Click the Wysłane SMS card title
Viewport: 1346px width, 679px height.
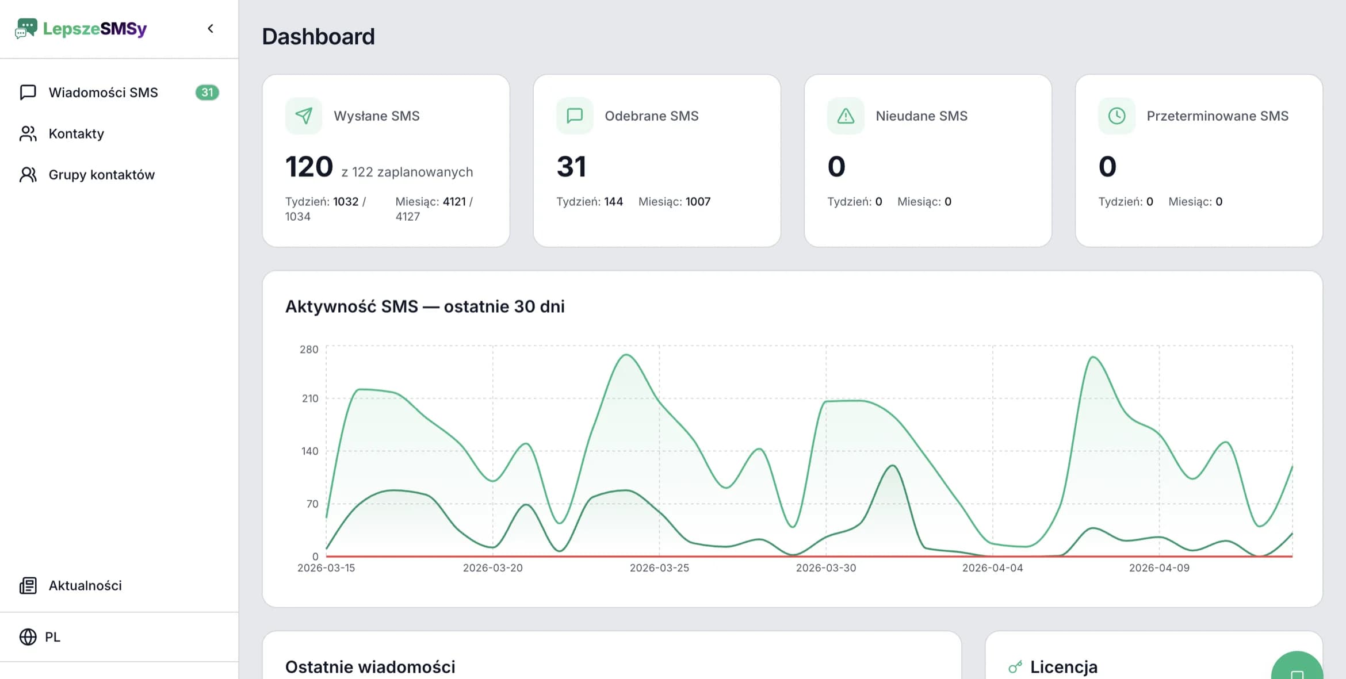coord(377,116)
